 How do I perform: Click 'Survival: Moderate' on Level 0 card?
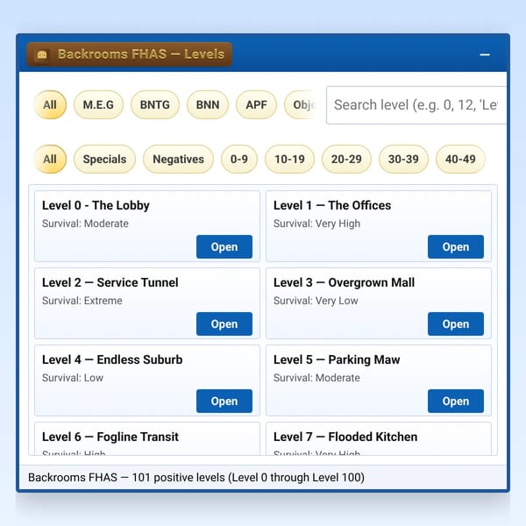(x=85, y=224)
